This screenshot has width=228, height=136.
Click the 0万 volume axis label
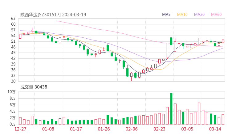[x=13, y=124]
